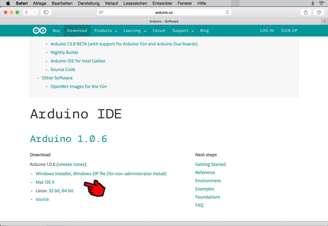Open the Nightly Builds link
This screenshot has width=328, height=226.
64,52
